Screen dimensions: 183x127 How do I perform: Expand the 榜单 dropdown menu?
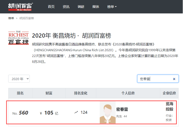coord(112,7)
